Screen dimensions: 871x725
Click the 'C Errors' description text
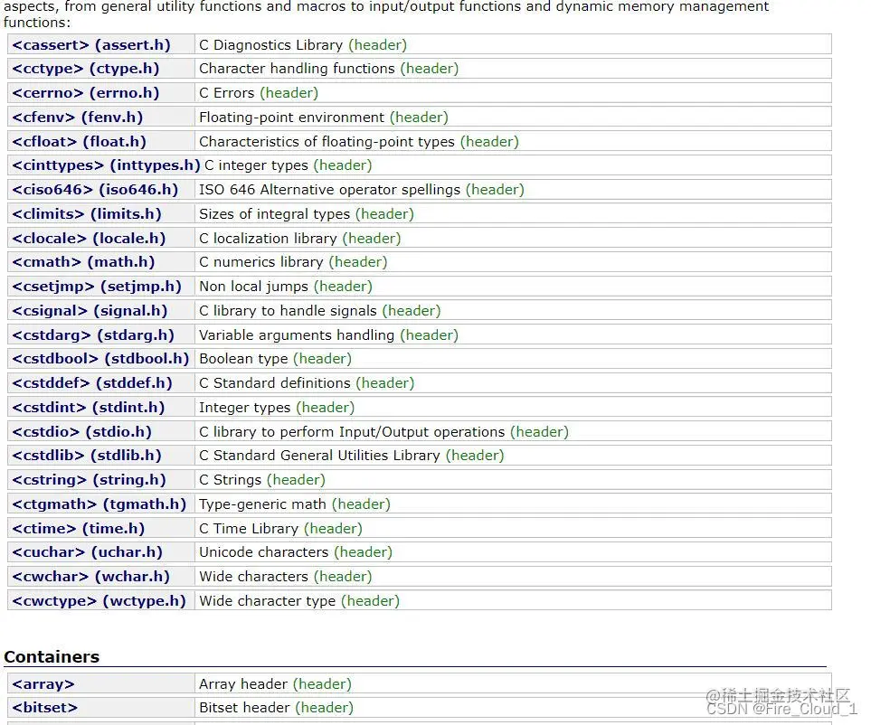click(x=227, y=93)
